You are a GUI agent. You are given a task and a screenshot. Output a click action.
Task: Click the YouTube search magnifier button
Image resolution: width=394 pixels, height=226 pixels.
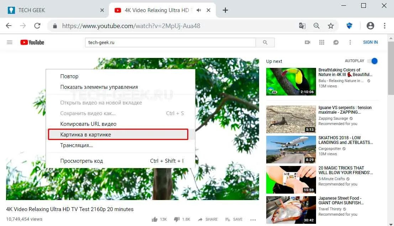click(x=265, y=42)
